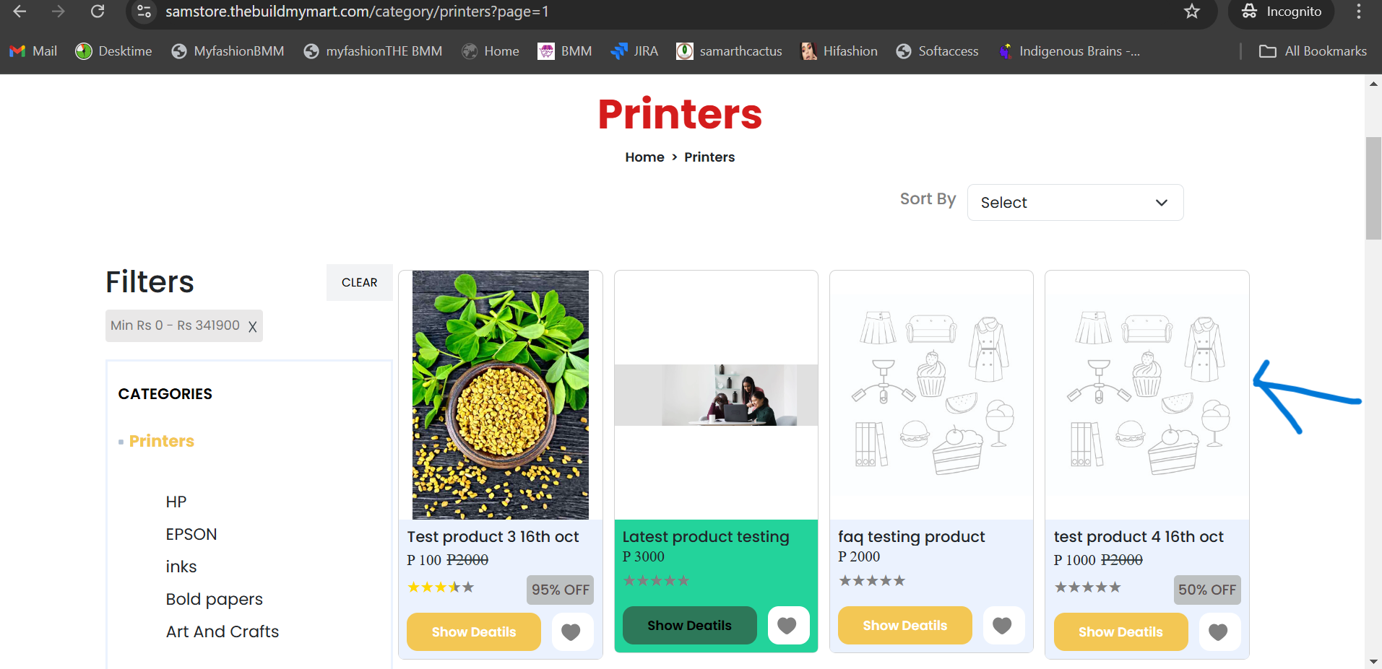Reload the page

pos(98,12)
